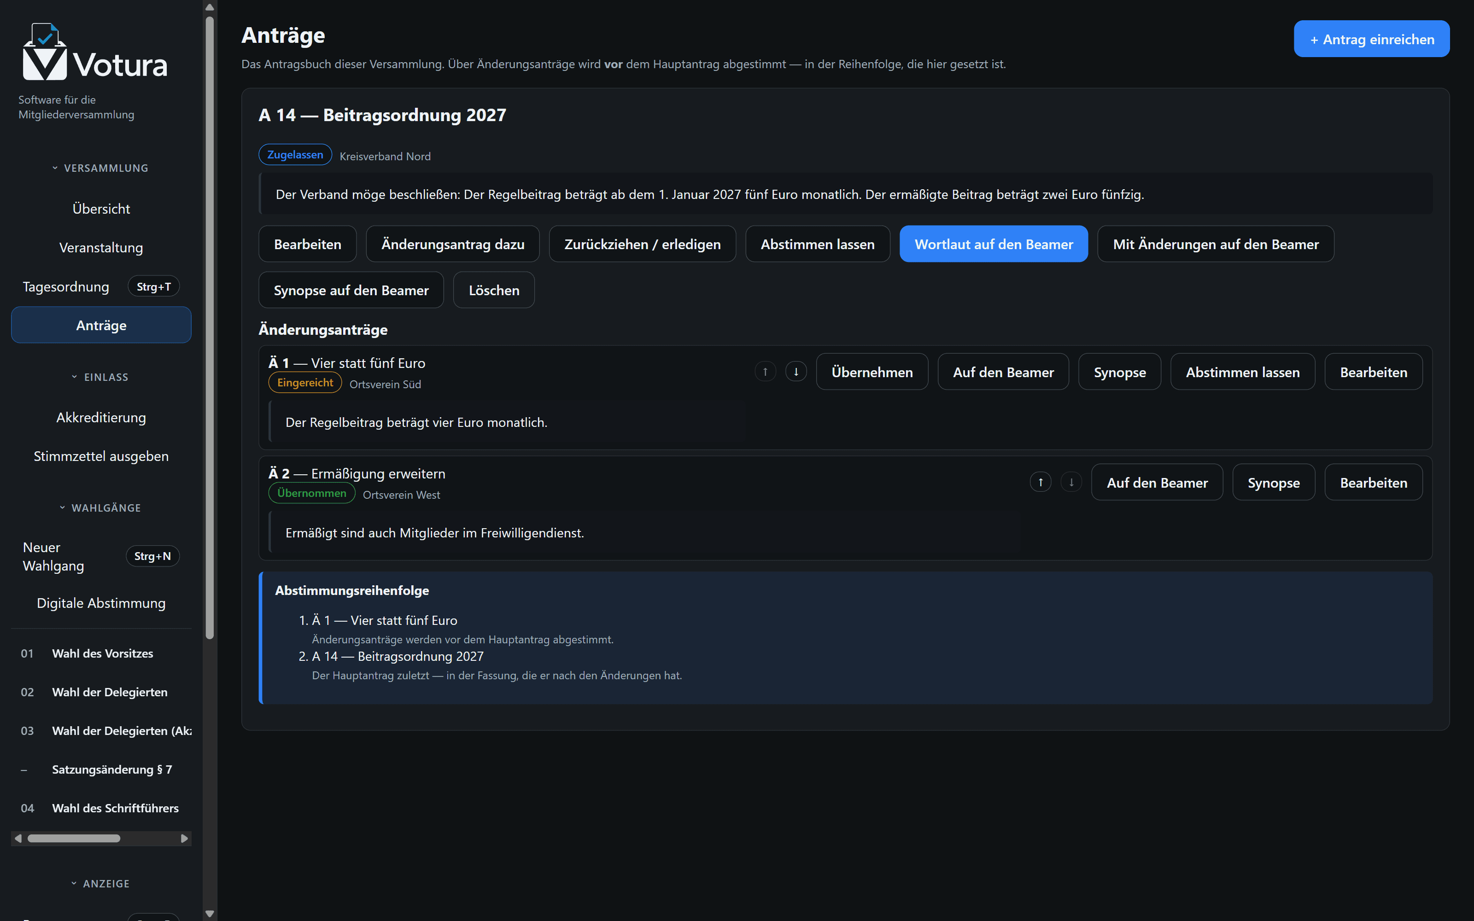Screen dimensions: 1474x921
Task: Select ballot 04 Wahl des Schriftführers
Action: (101, 808)
